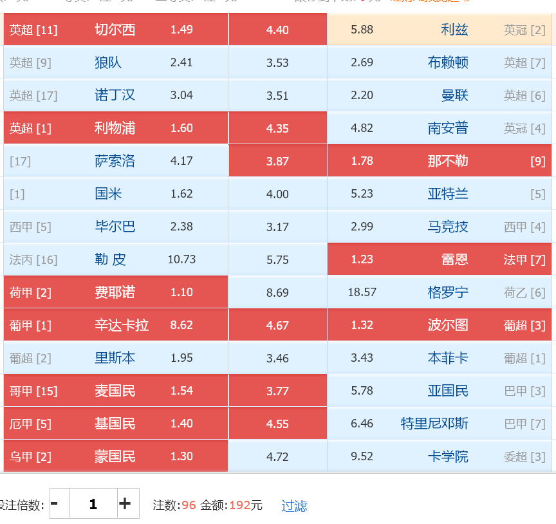
Task: Toggle 切尔西 home win 1.49
Action: pyautogui.click(x=116, y=30)
